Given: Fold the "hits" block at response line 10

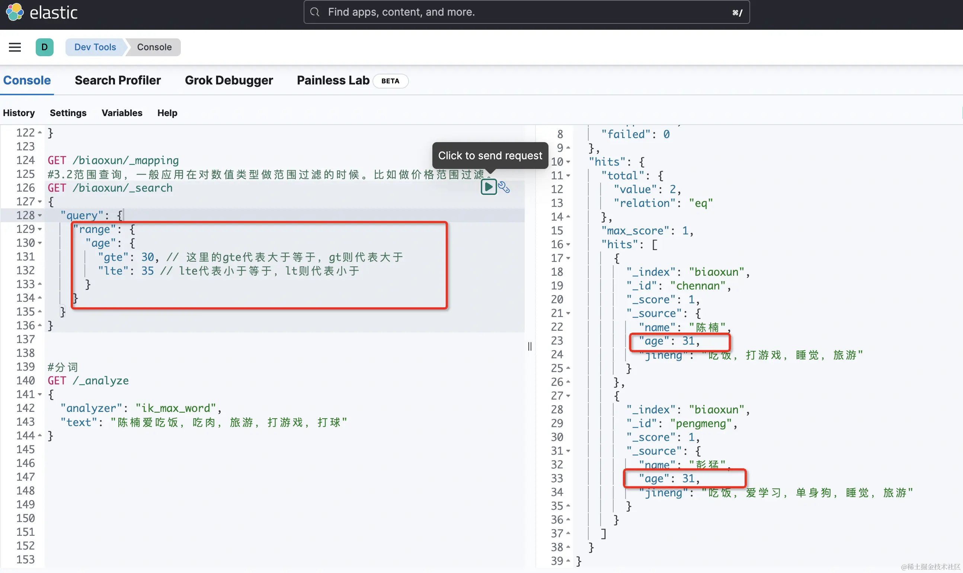Looking at the screenshot, I should (x=568, y=162).
